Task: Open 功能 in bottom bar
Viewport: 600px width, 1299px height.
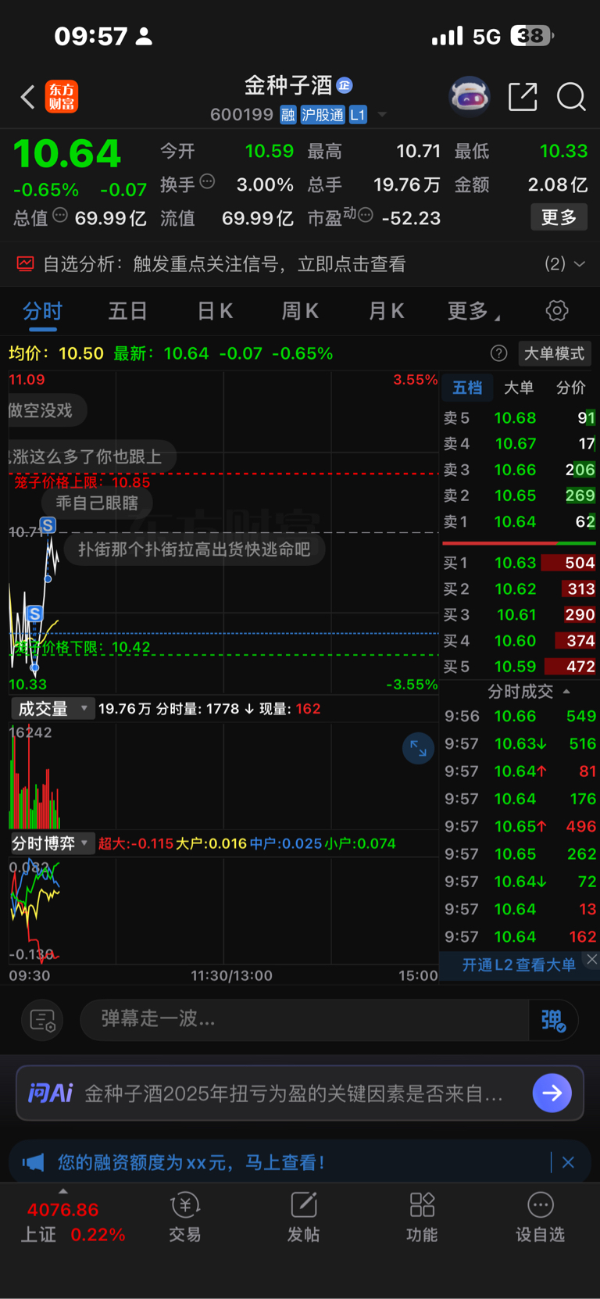Action: point(422,1218)
